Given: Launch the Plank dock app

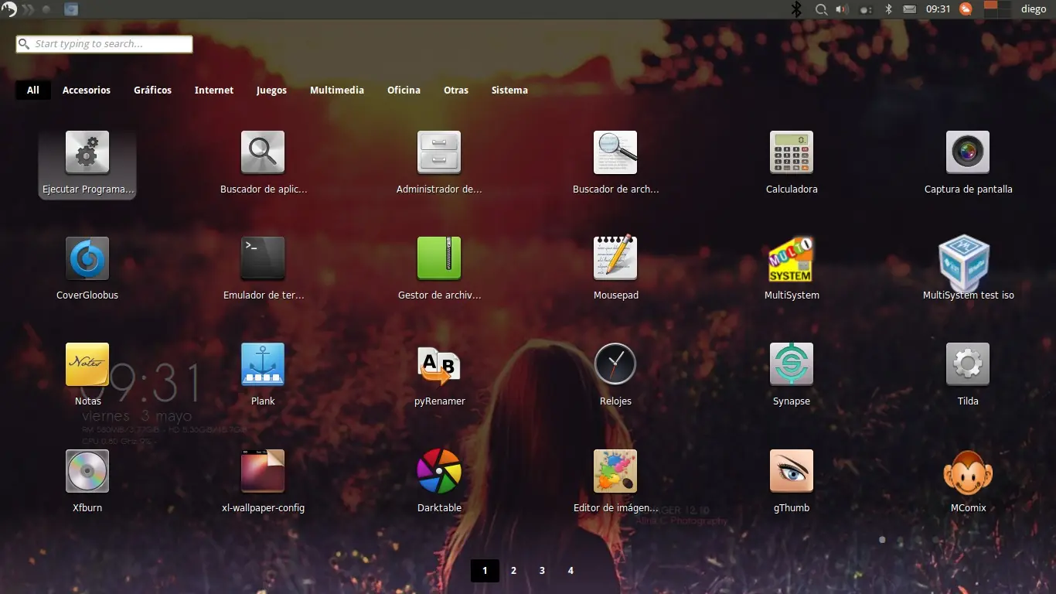Looking at the screenshot, I should click(263, 364).
